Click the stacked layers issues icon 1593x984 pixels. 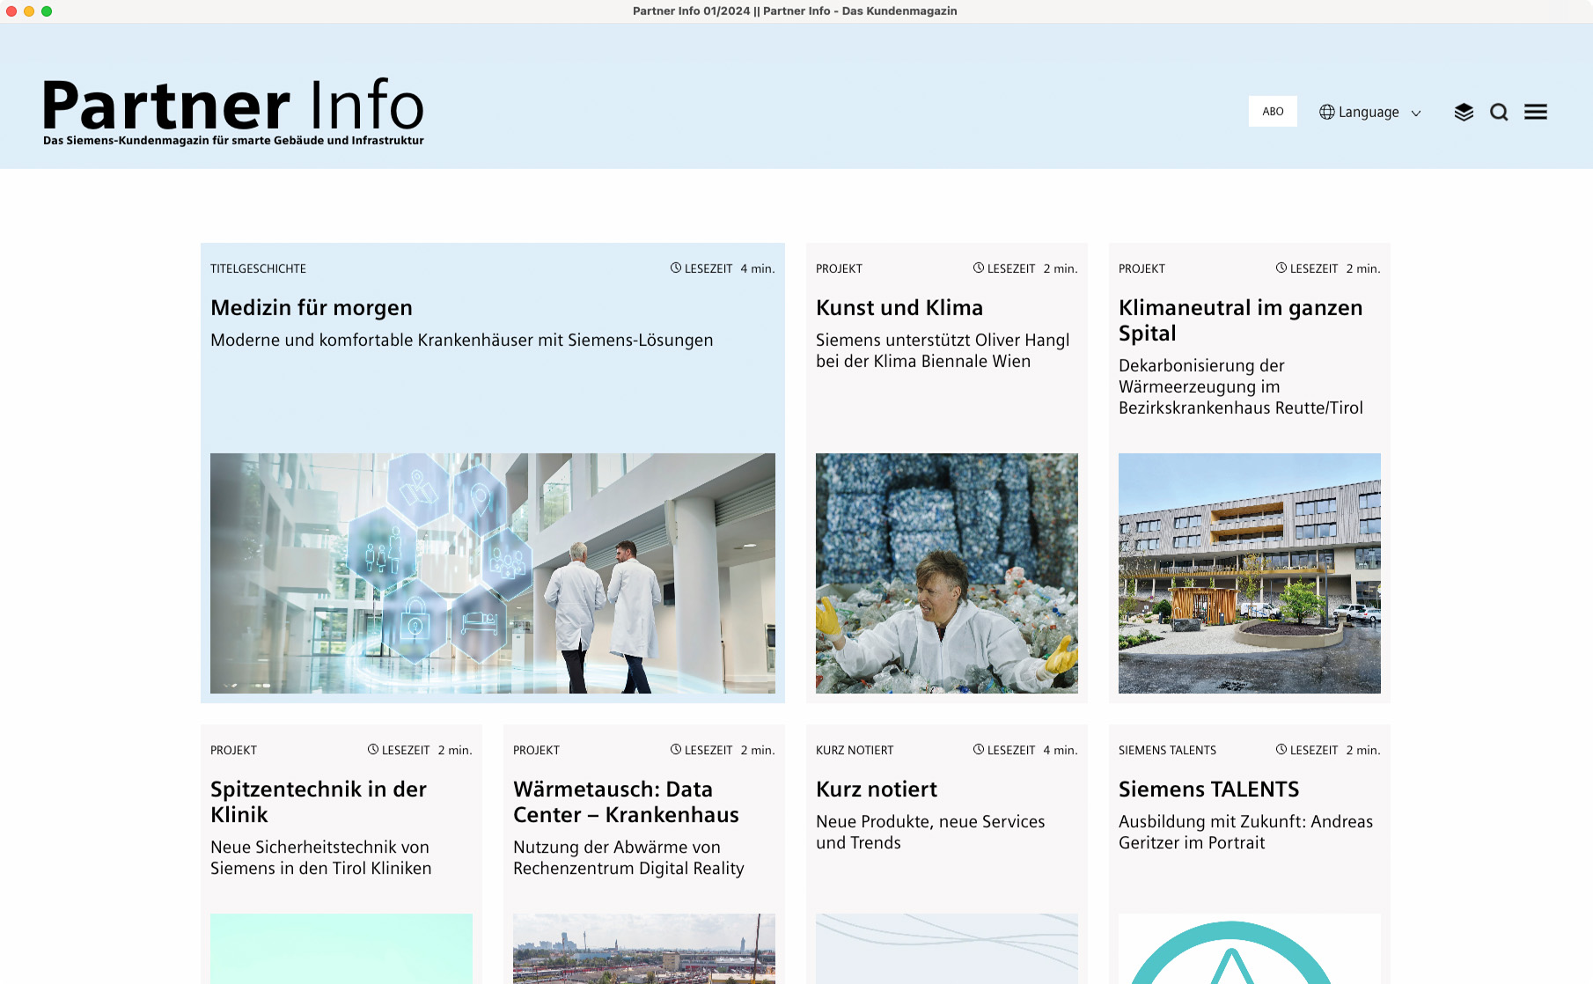click(1464, 112)
